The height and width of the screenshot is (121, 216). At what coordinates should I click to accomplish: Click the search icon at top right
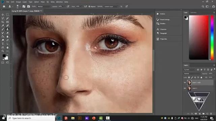(203, 6)
